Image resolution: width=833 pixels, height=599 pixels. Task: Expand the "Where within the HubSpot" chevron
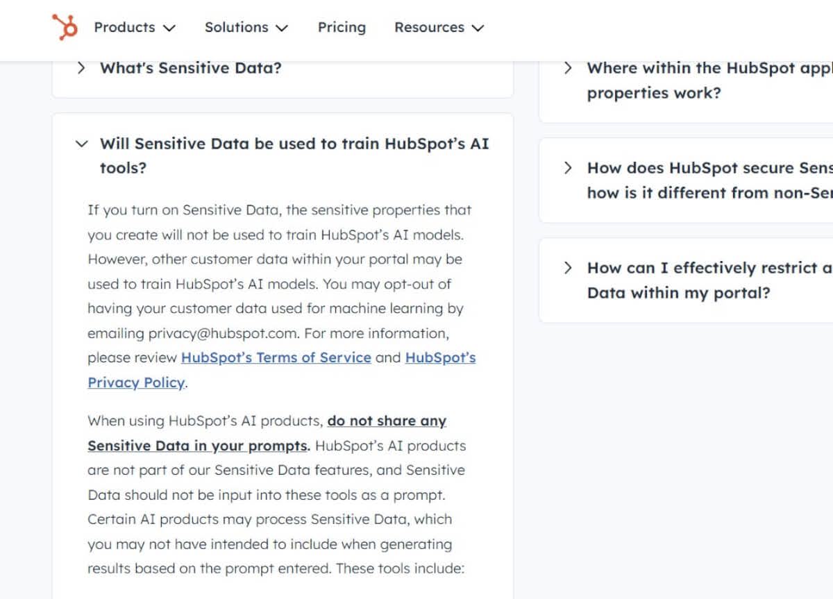[x=569, y=68]
